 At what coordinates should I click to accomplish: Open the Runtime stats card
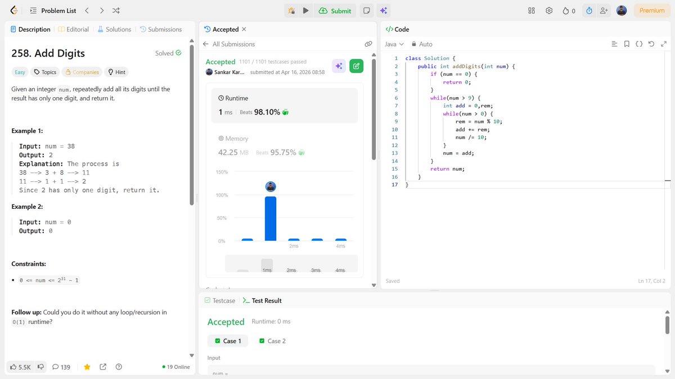pyautogui.click(x=285, y=106)
